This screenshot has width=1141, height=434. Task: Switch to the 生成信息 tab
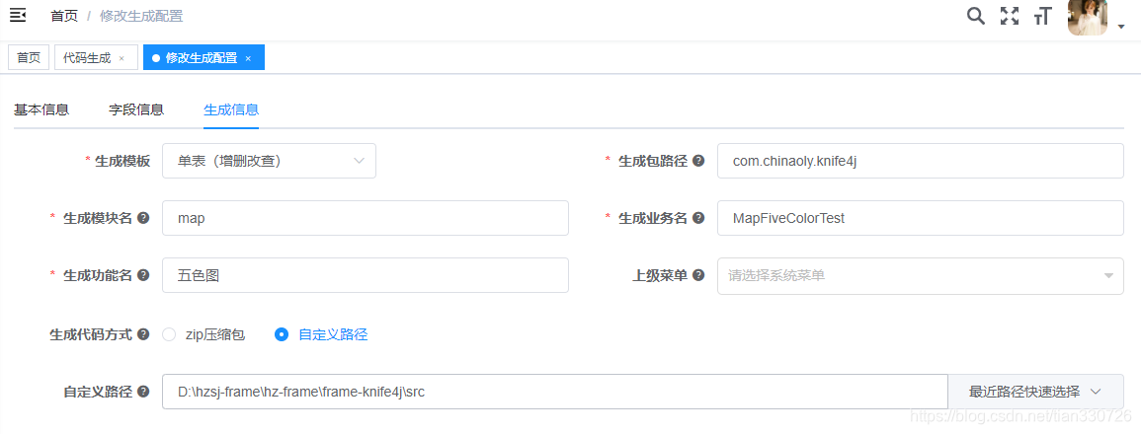(231, 109)
